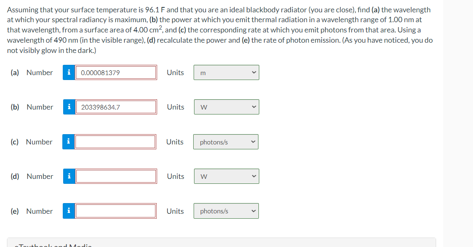This screenshot has height=247, width=473.
Task: Click the empty number field for part (e)
Action: coord(116,211)
